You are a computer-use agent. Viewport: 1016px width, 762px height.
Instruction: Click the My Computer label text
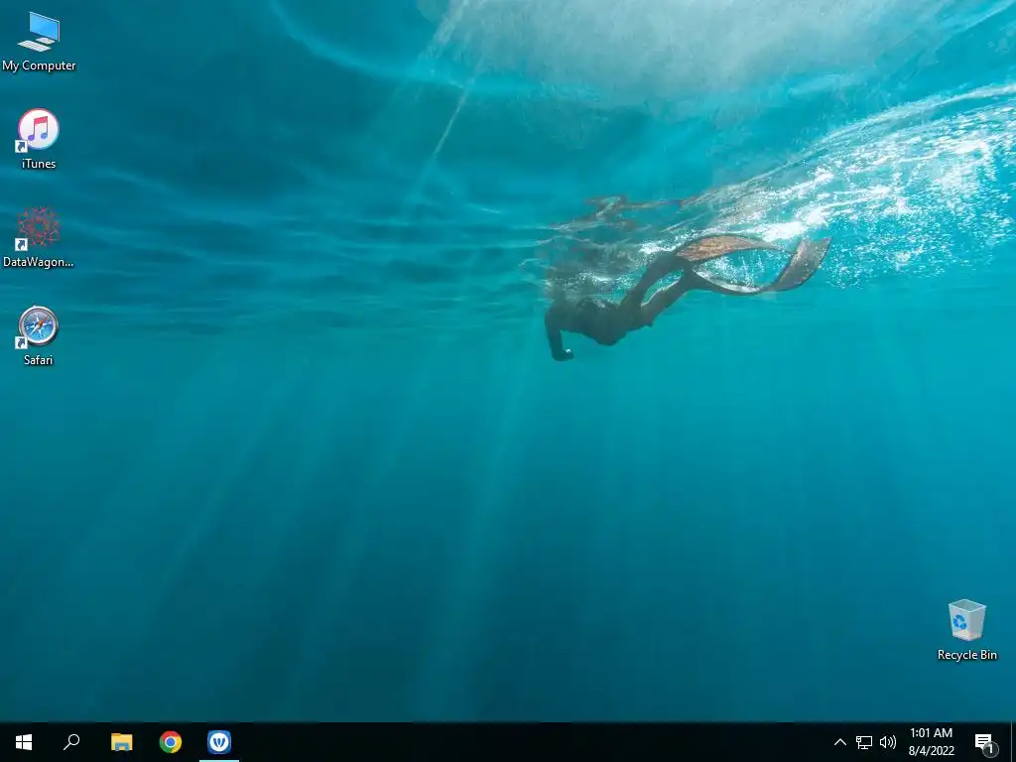[39, 65]
